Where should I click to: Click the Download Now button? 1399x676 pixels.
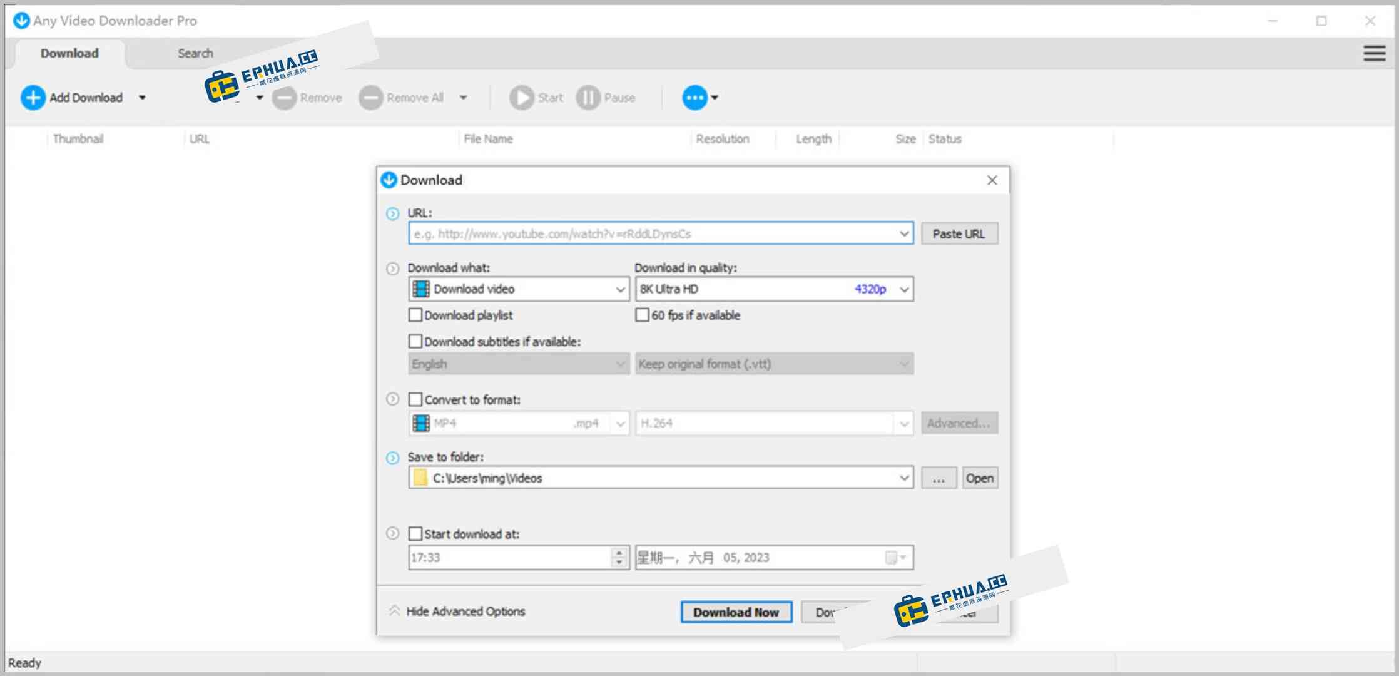click(736, 612)
